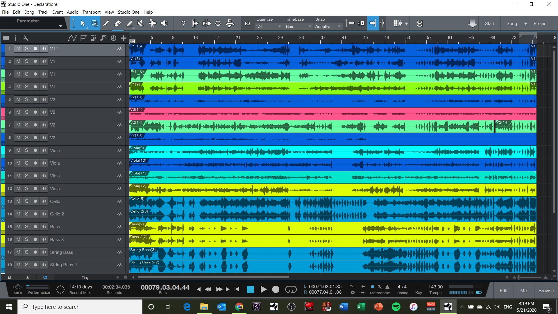Open the Snap Adaptive dropdown
Screen dimensions: 558x314
click(x=328, y=26)
